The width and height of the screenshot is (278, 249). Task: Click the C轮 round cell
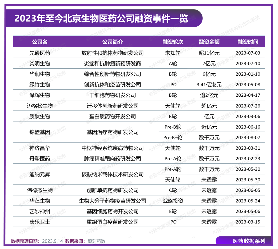173,190
